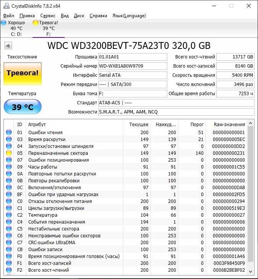Viewport: 258px width, 279px height.
Task: Click the Интерфейс field Serial ATA
Action: [x=133, y=75]
